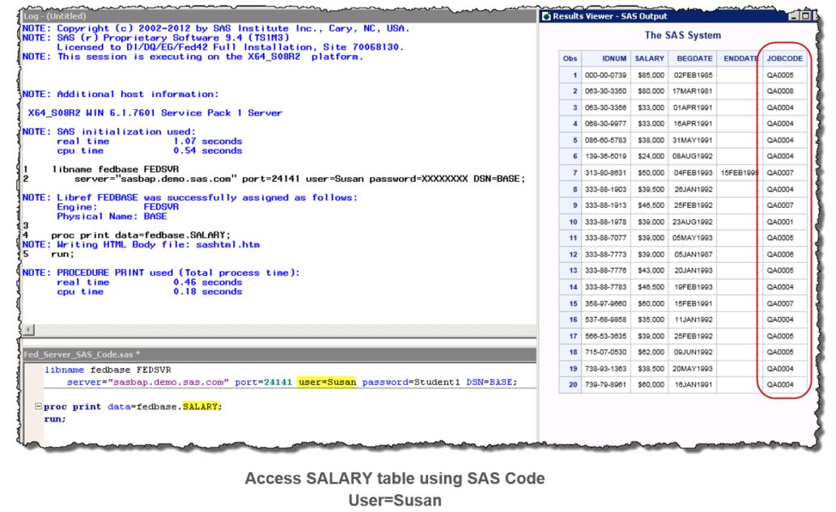This screenshot has width=836, height=512.
Task: Click the Results Viewer window icon
Action: (x=545, y=15)
